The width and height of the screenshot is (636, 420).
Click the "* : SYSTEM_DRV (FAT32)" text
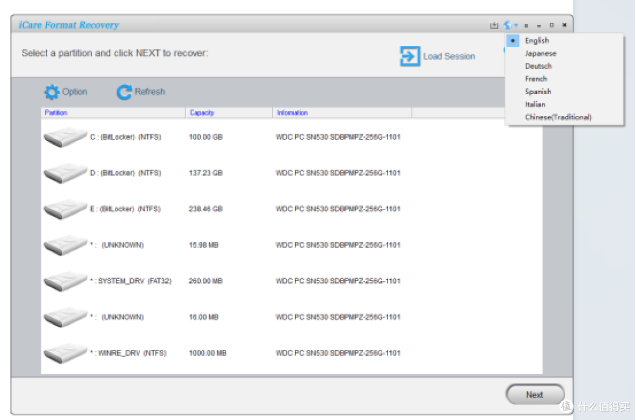[131, 281]
